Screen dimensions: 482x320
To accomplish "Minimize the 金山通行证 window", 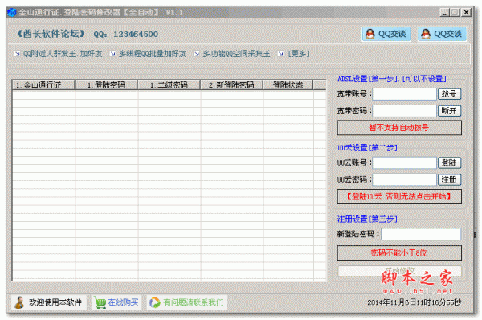I will coord(444,12).
